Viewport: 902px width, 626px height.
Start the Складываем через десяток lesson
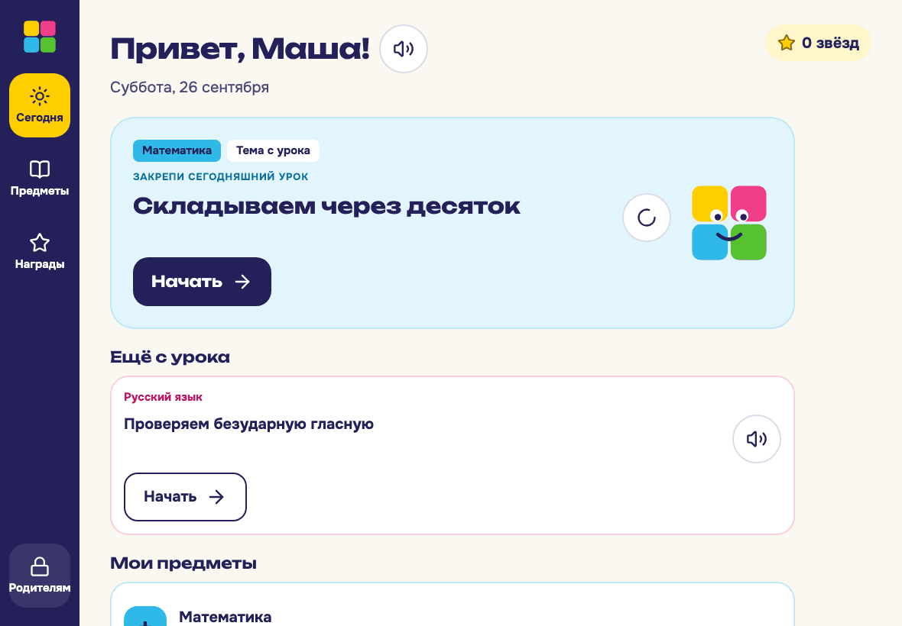tap(202, 282)
